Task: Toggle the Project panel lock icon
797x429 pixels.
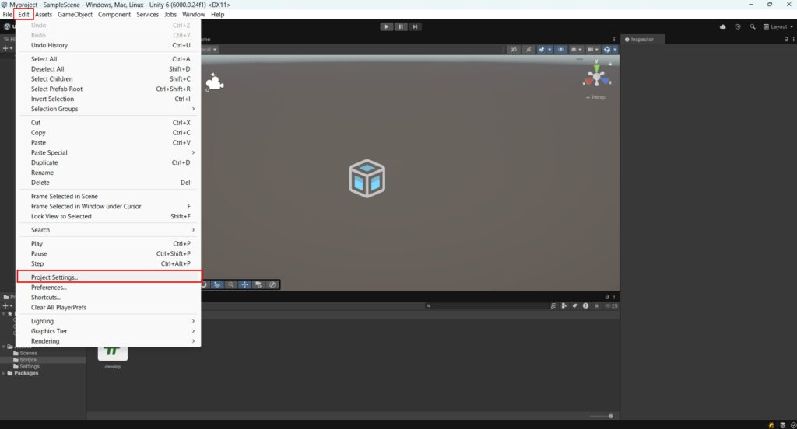Action: (608, 298)
